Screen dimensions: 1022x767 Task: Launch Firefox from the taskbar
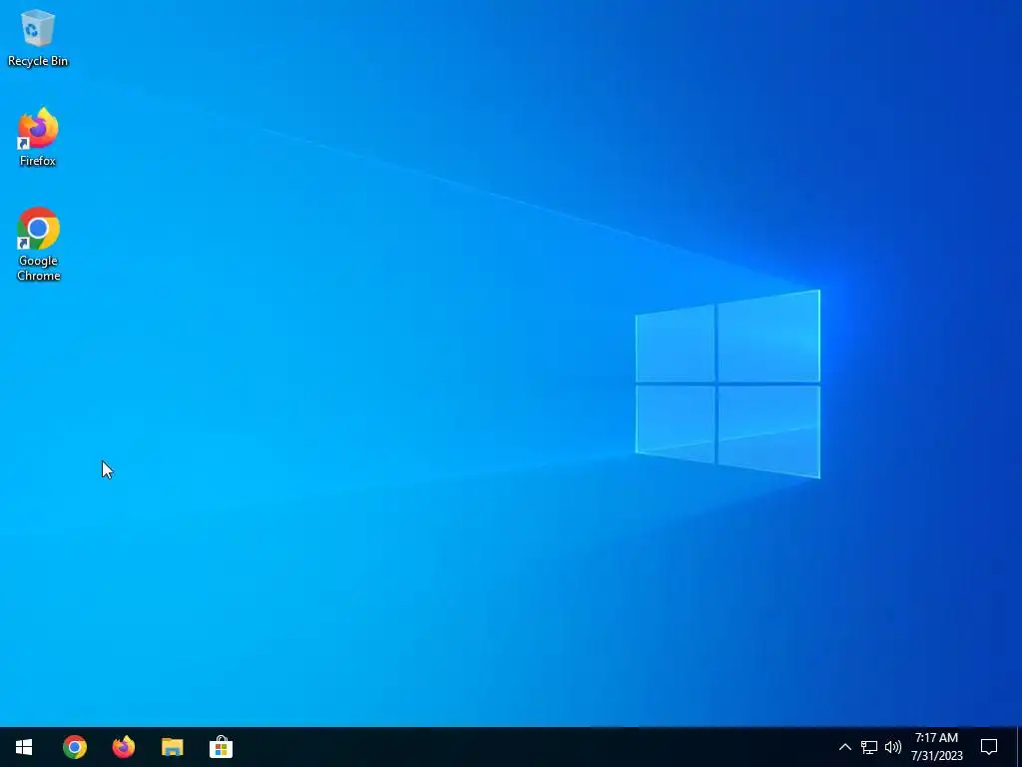click(123, 747)
